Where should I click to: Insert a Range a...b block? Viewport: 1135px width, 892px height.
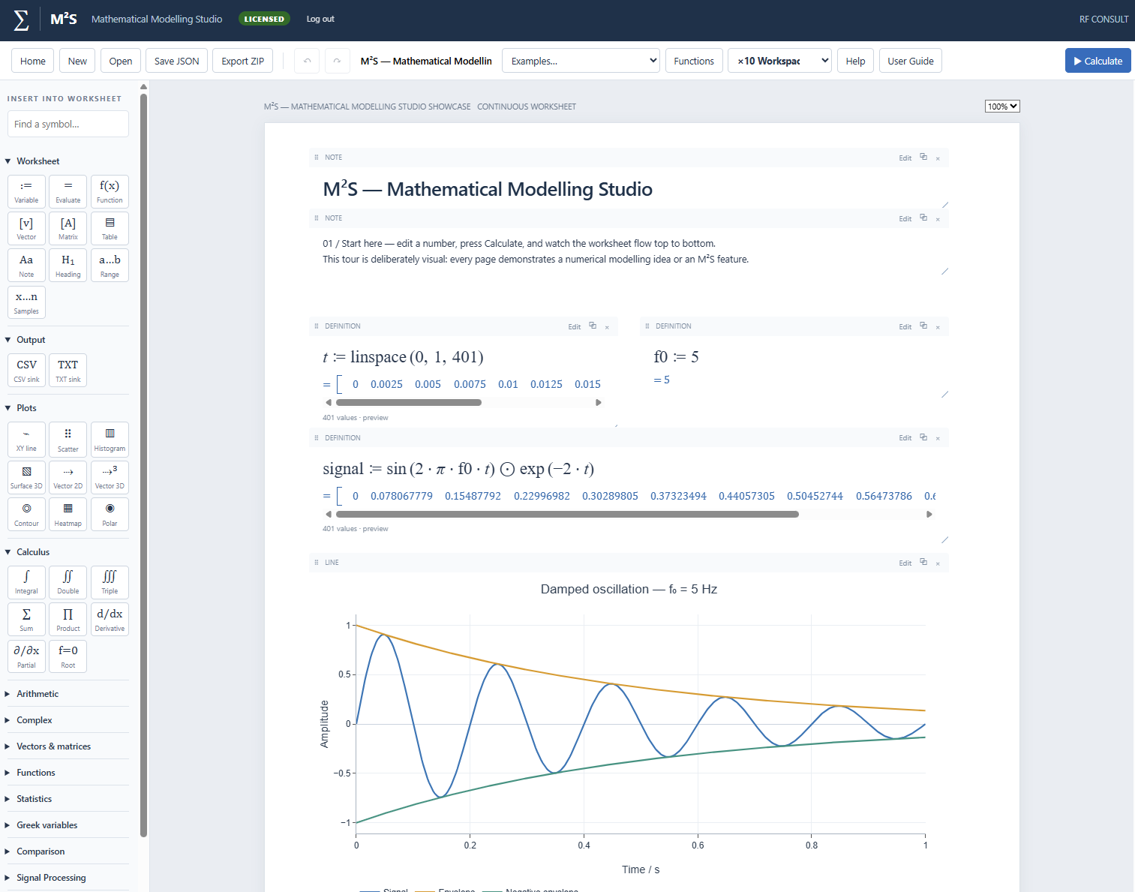[x=110, y=266]
